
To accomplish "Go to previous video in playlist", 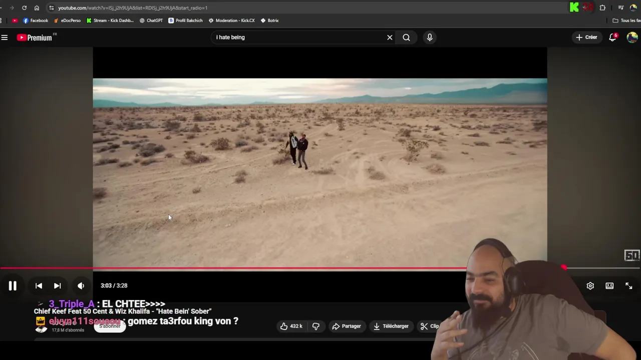I will [39, 285].
